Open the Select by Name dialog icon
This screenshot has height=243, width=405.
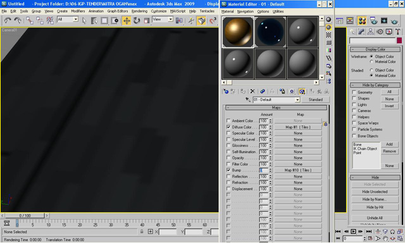coord(94,20)
